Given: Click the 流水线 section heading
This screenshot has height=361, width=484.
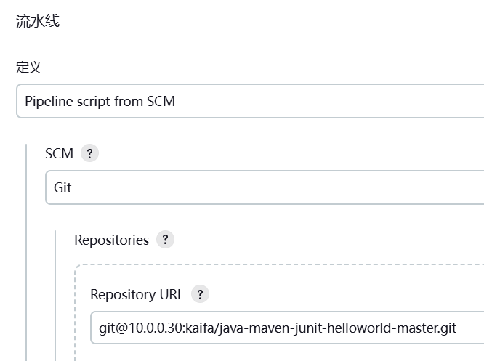Looking at the screenshot, I should 38,21.
